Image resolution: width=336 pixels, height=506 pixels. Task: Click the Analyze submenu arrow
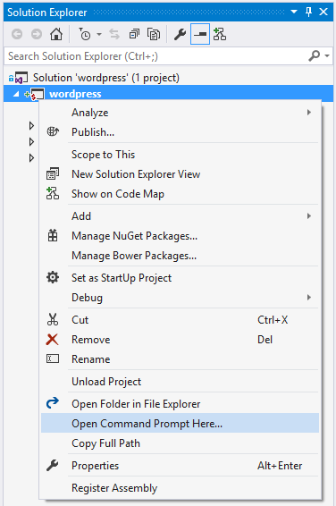(x=309, y=113)
